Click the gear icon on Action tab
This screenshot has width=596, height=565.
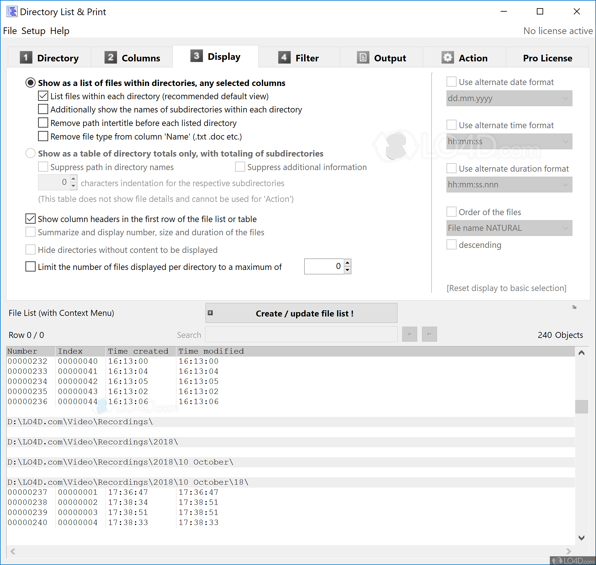pyautogui.click(x=447, y=58)
